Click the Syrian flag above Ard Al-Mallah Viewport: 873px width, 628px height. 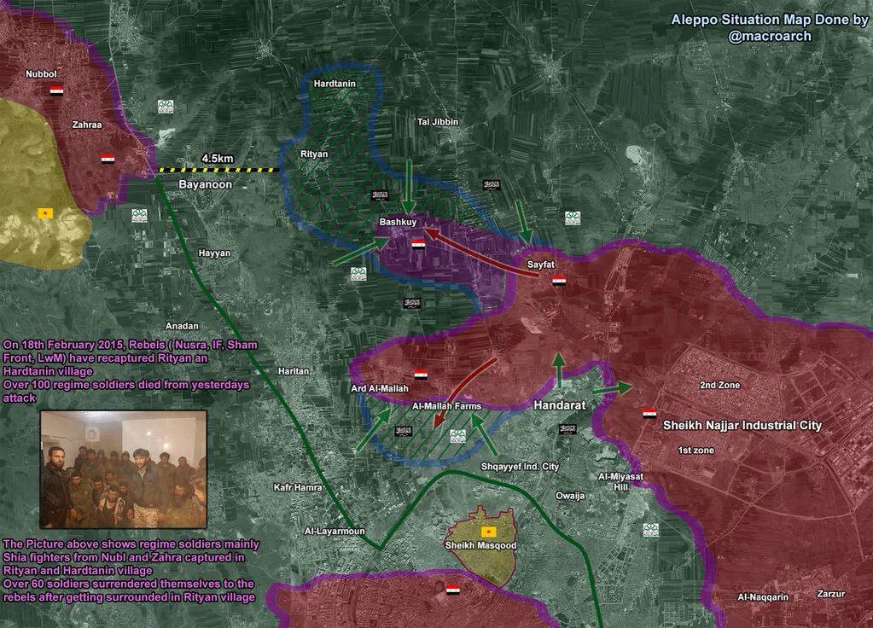point(421,375)
